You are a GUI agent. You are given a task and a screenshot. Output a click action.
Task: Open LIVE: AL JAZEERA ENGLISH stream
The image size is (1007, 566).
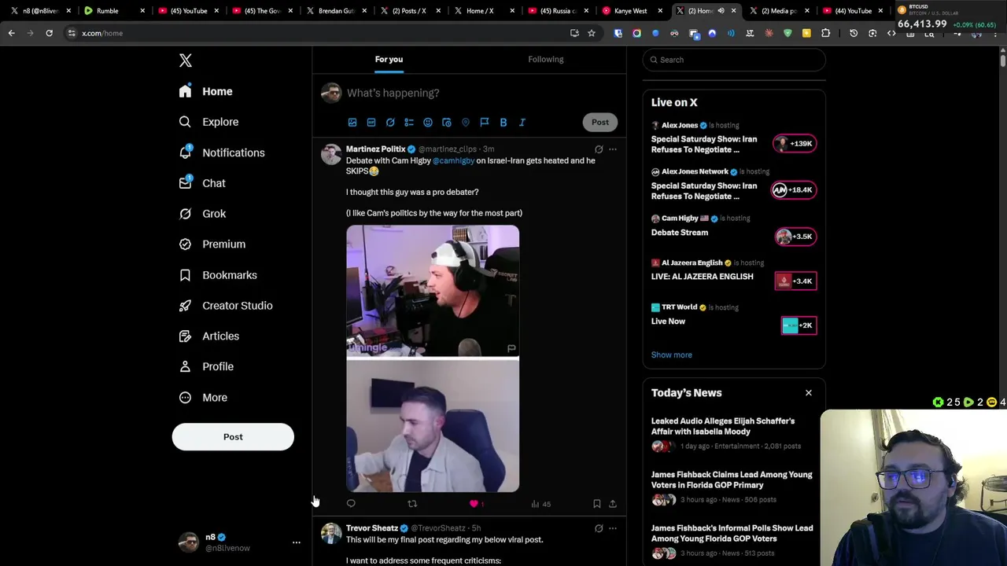click(x=703, y=277)
